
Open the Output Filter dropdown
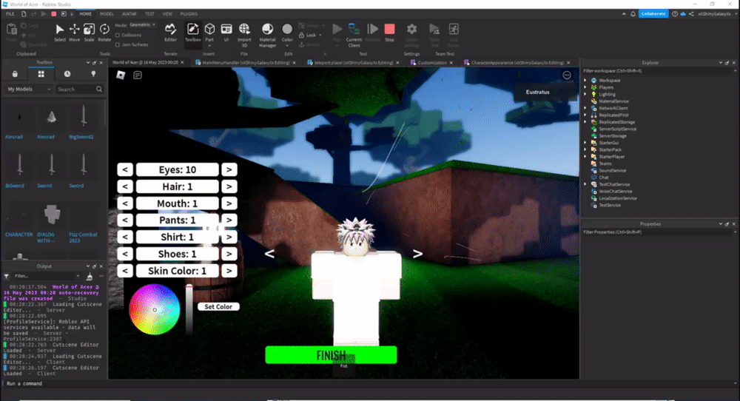coord(46,276)
